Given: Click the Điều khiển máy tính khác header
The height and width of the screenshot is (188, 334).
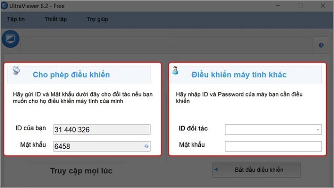Looking at the screenshot, I should (x=239, y=75).
